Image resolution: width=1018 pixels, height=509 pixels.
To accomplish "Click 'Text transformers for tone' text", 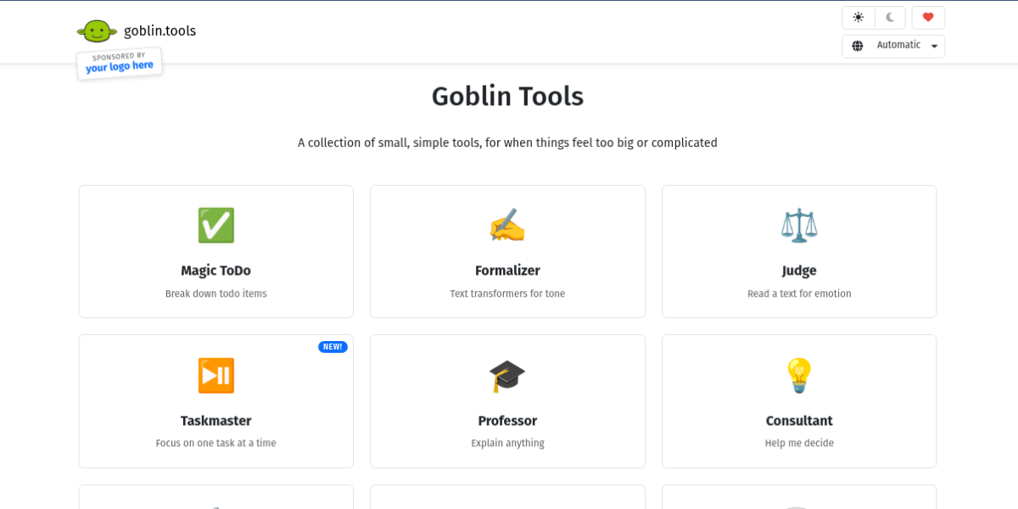I will 507,294.
